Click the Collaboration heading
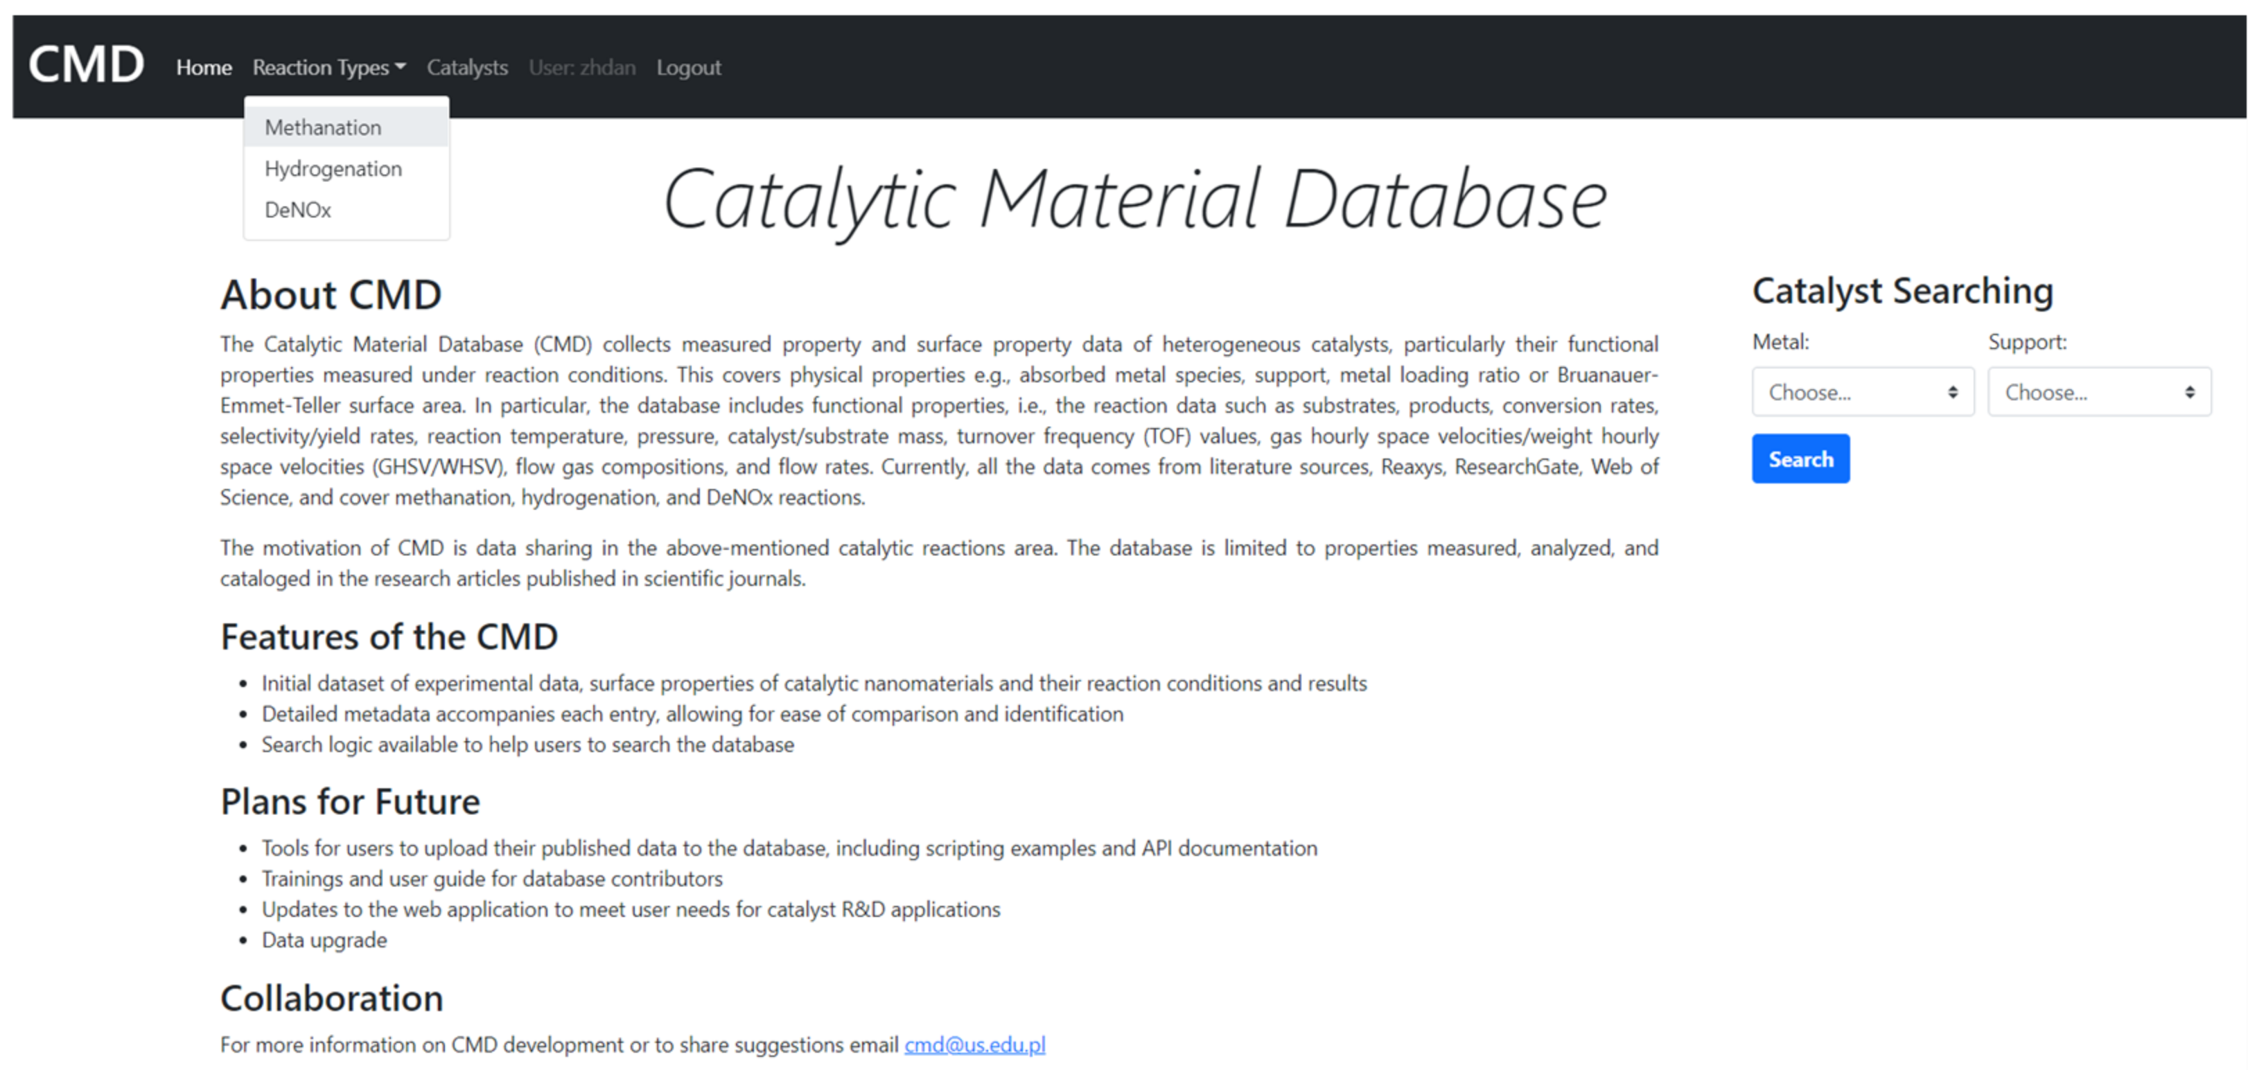Image resolution: width=2264 pixels, height=1070 pixels. [331, 998]
